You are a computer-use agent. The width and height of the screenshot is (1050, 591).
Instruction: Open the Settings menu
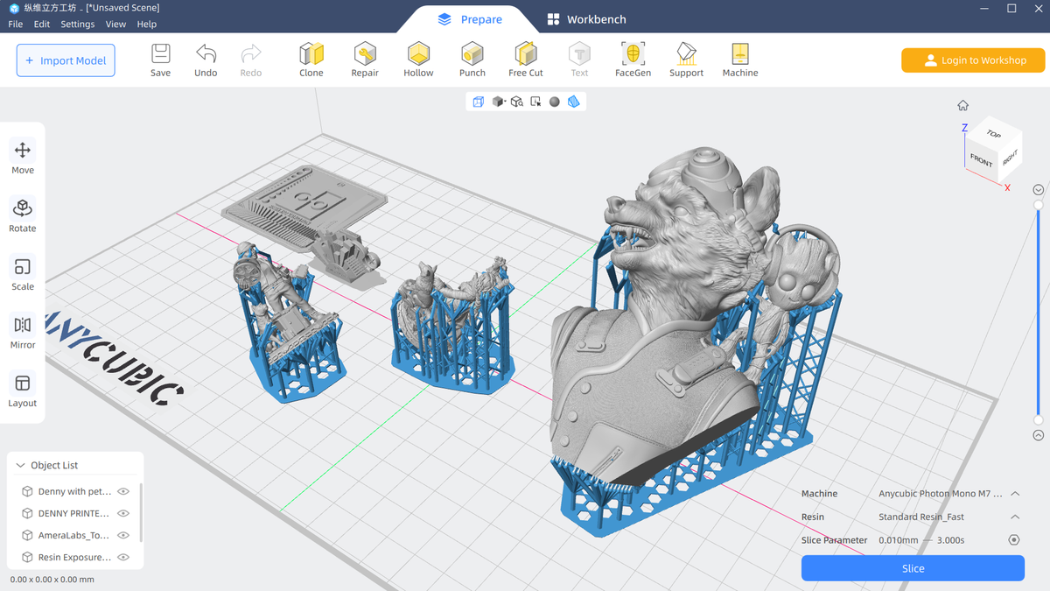point(78,25)
